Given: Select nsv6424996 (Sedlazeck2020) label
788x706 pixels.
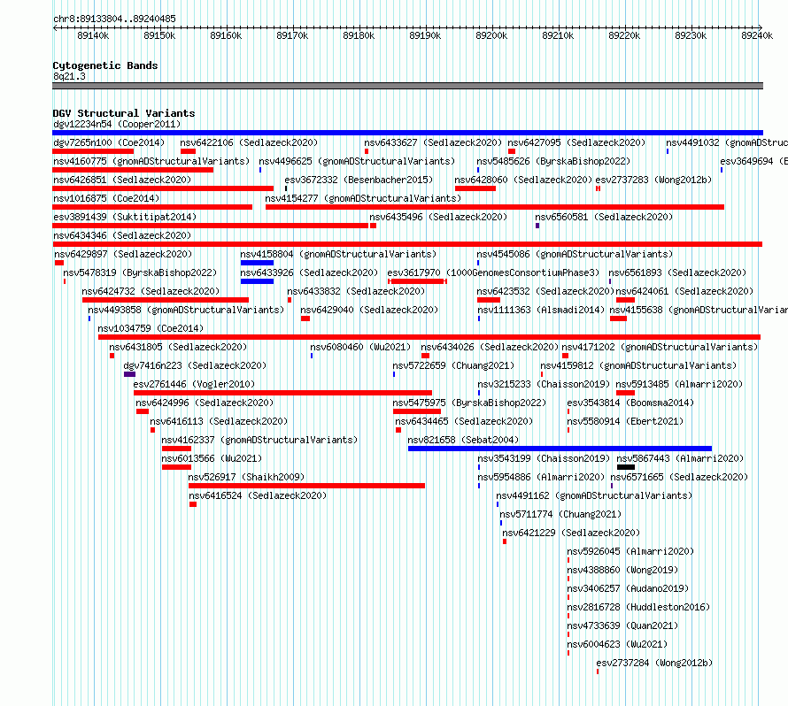Looking at the screenshot, I should [x=205, y=403].
